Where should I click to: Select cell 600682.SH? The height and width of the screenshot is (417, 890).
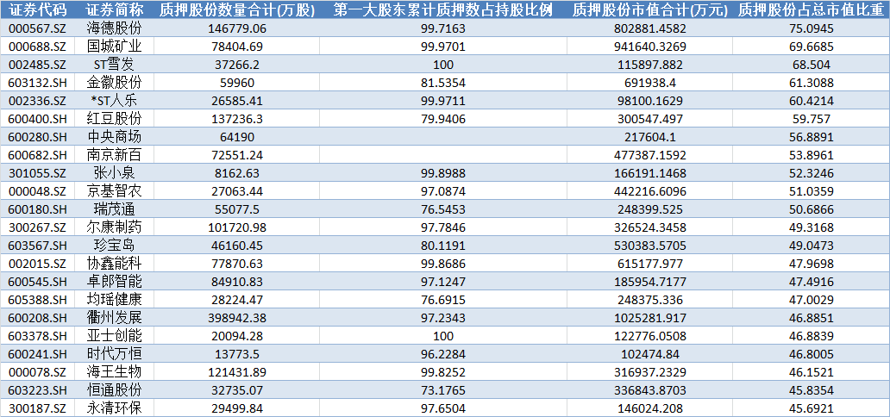click(37, 155)
